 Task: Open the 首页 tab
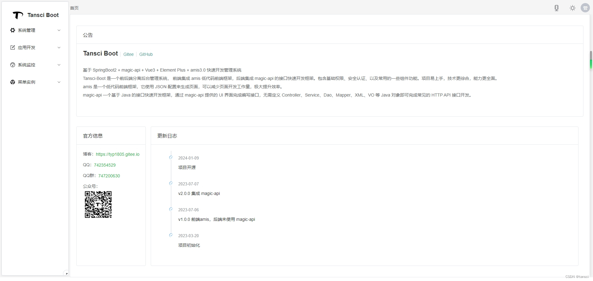point(74,8)
